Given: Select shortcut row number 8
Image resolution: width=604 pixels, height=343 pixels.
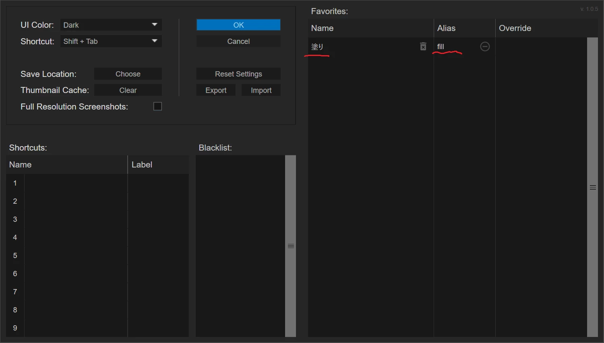Looking at the screenshot, I should pyautogui.click(x=15, y=310).
